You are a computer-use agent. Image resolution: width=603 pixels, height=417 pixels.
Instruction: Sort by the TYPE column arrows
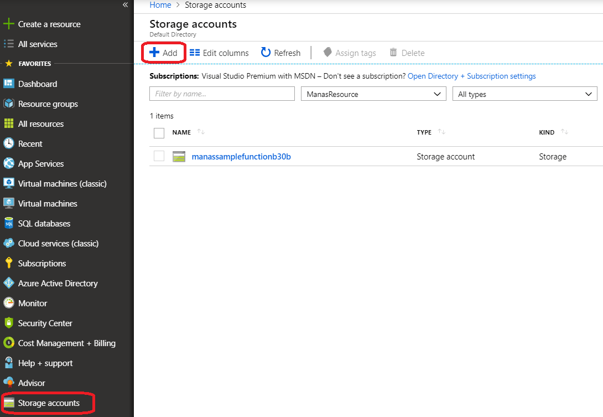tap(441, 132)
